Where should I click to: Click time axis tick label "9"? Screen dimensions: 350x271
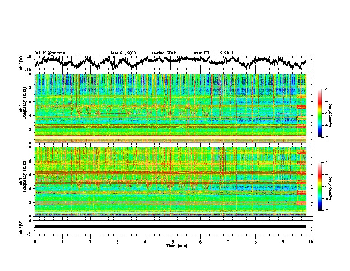[283, 242]
